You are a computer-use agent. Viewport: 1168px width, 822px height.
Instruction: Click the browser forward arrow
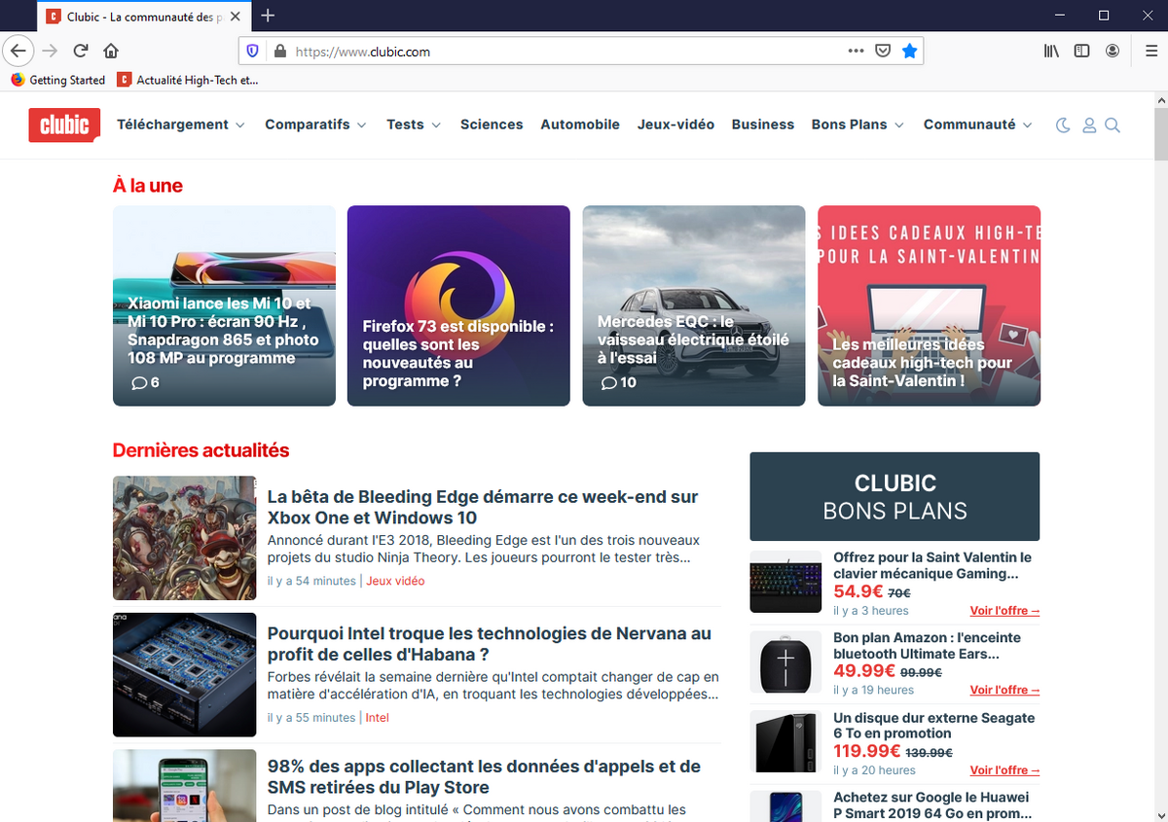50,51
